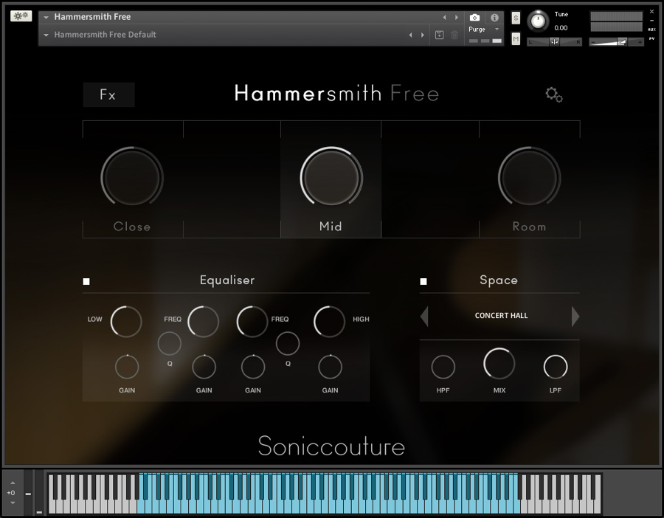Image resolution: width=664 pixels, height=518 pixels.
Task: Select previous reverb space with left arrow
Action: [x=424, y=317]
